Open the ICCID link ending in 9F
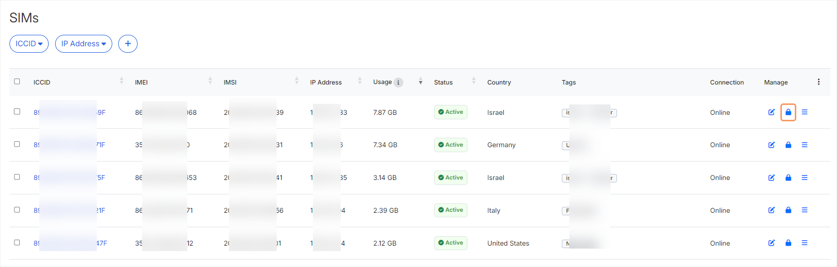 (x=101, y=112)
